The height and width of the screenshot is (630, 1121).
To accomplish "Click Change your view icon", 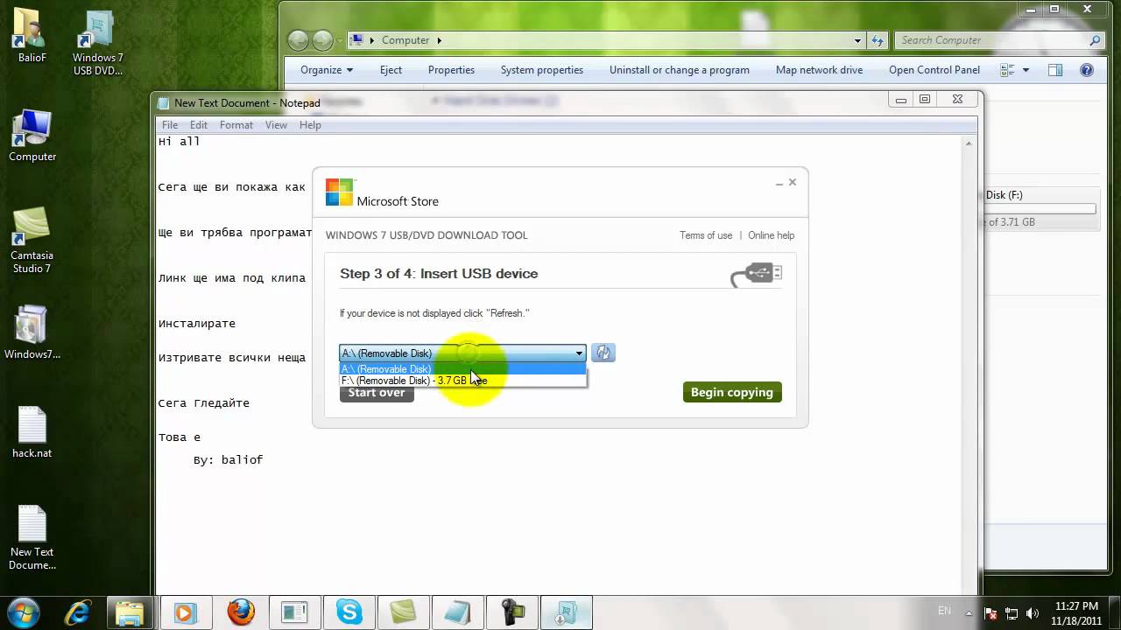I will [1007, 70].
